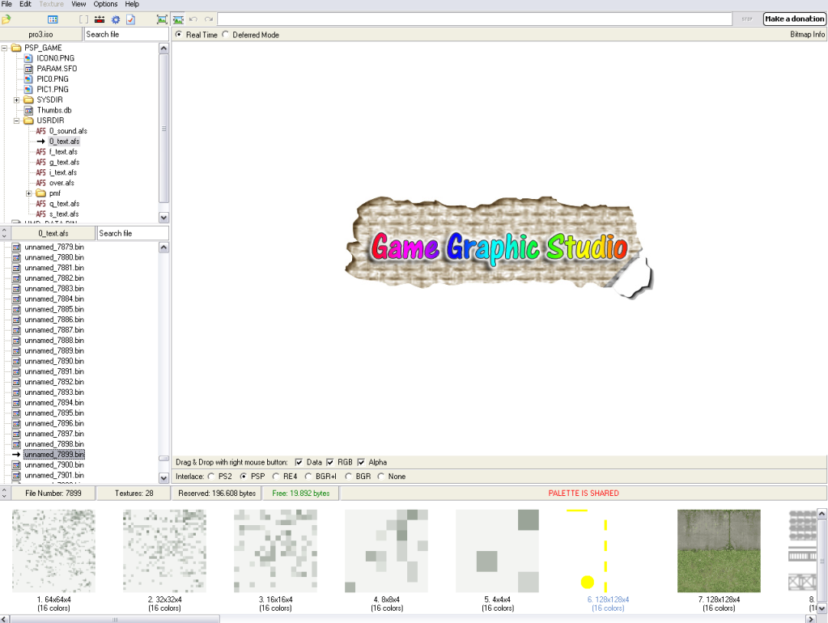Uncheck the Alpha checkbox
The width and height of the screenshot is (828, 623).
[x=361, y=462]
